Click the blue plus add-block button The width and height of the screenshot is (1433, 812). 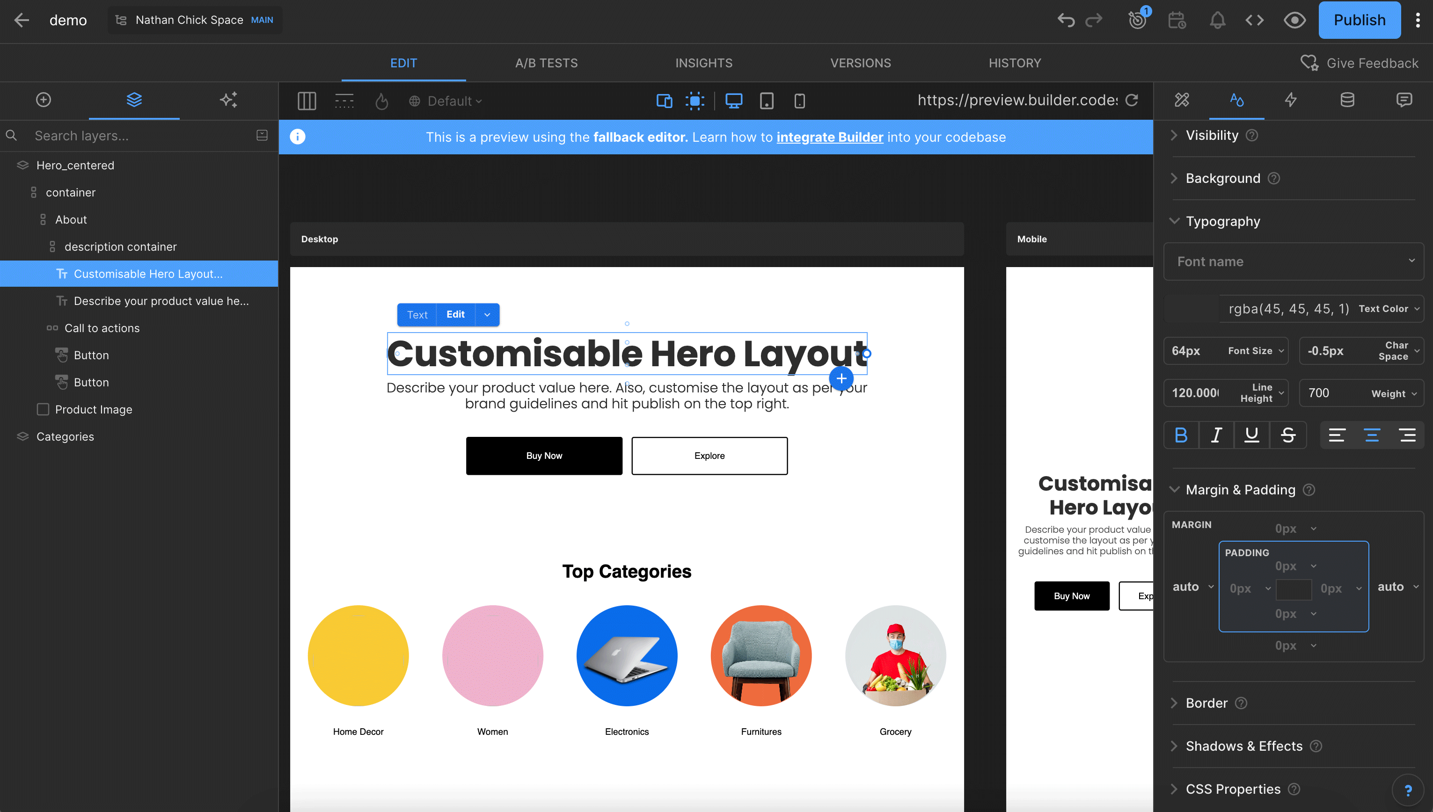(x=841, y=379)
